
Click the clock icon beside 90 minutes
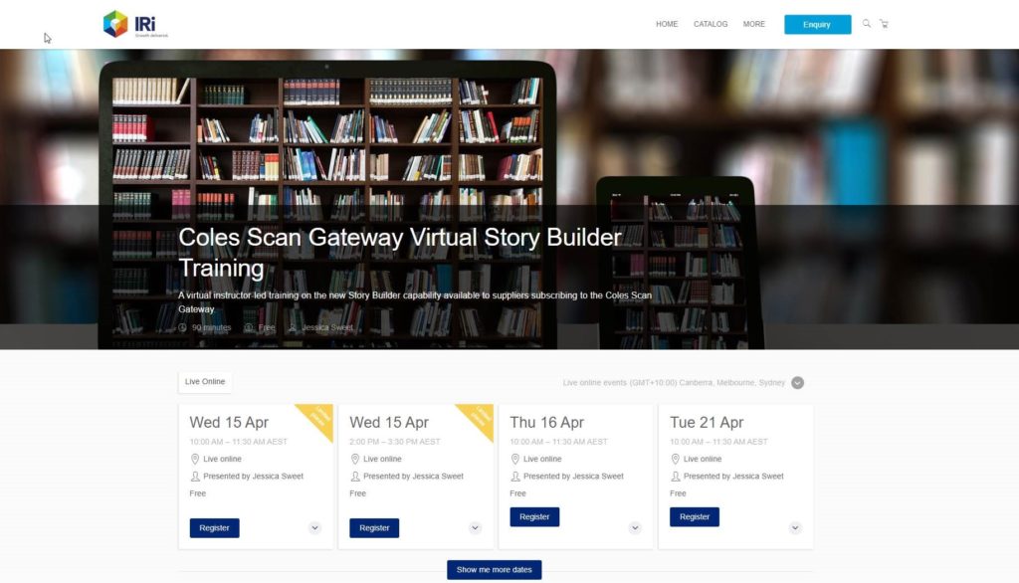pos(183,327)
